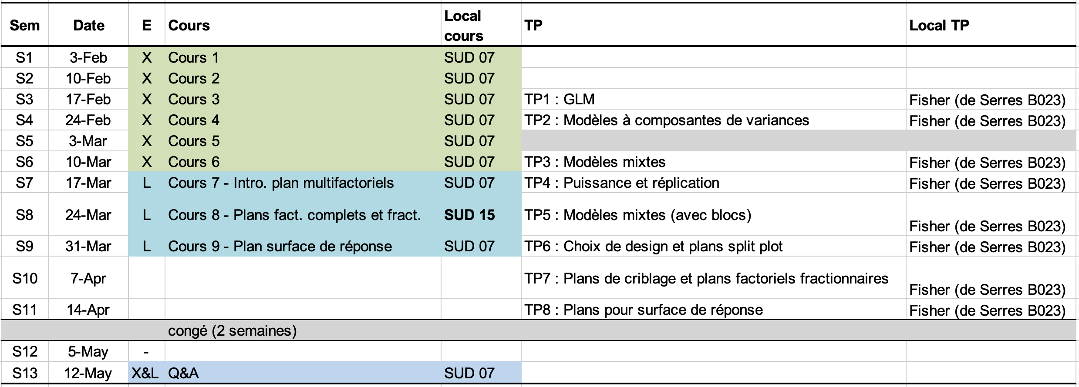Click the Date column header

88,25
